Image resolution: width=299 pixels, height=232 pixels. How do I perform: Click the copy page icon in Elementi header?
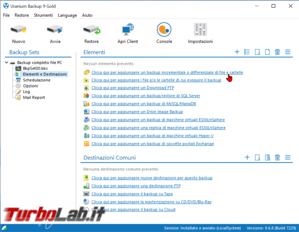(257, 52)
